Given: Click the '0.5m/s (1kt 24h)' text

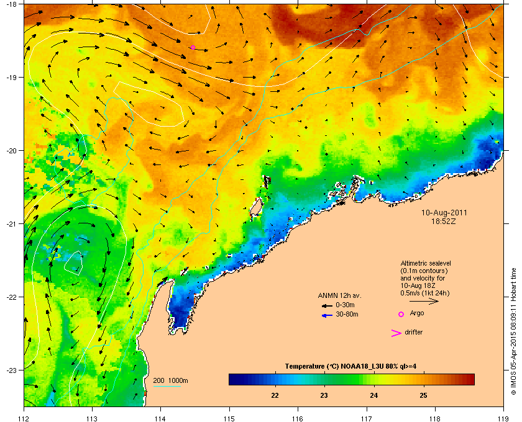Looking at the screenshot, I should 425,294.
